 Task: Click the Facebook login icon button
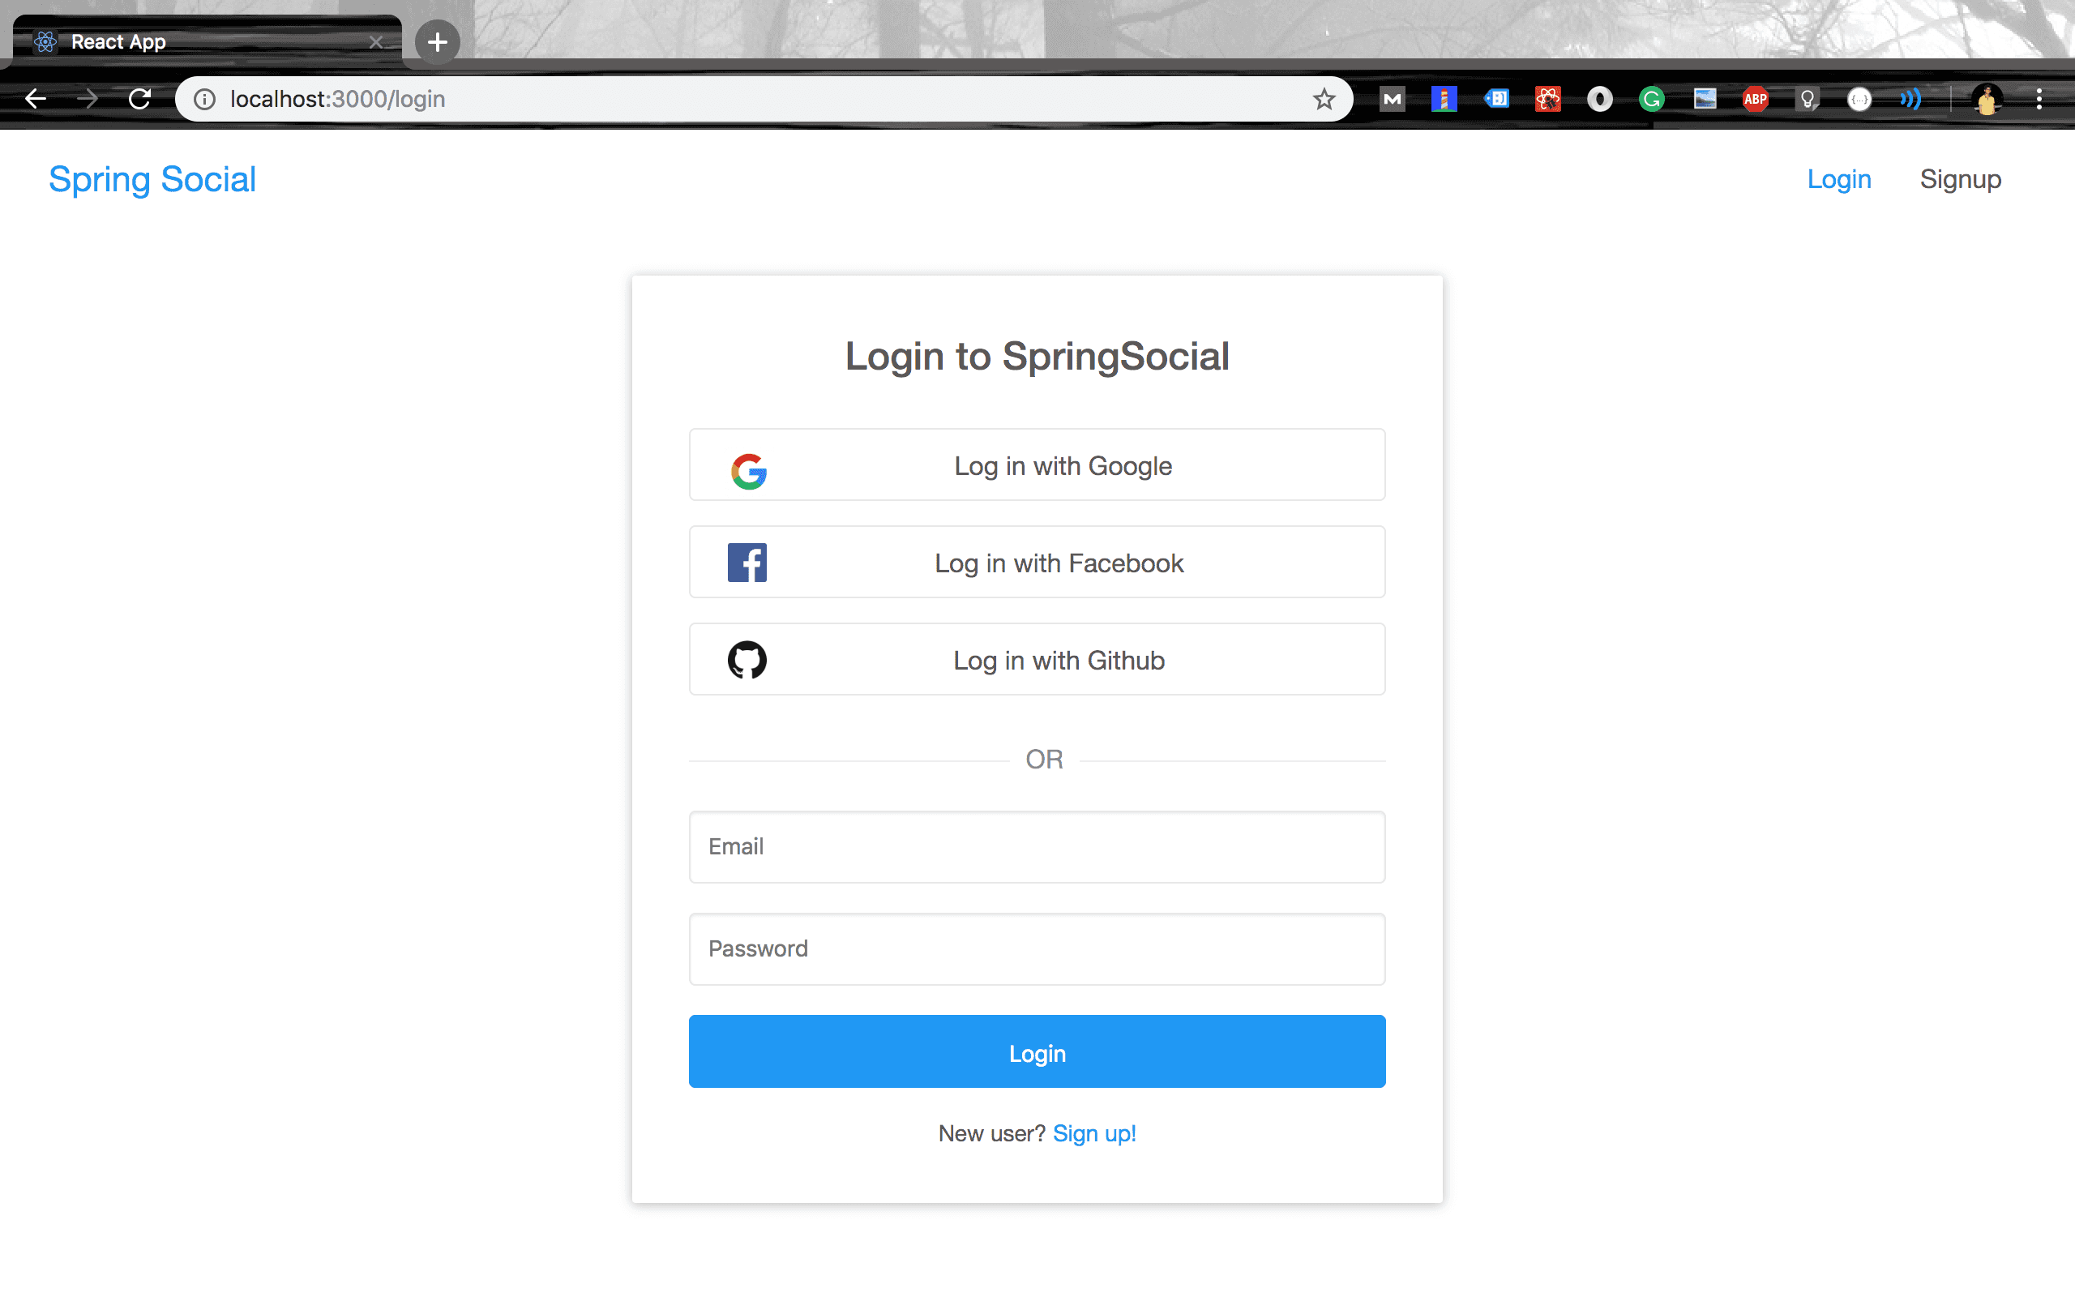tap(747, 562)
